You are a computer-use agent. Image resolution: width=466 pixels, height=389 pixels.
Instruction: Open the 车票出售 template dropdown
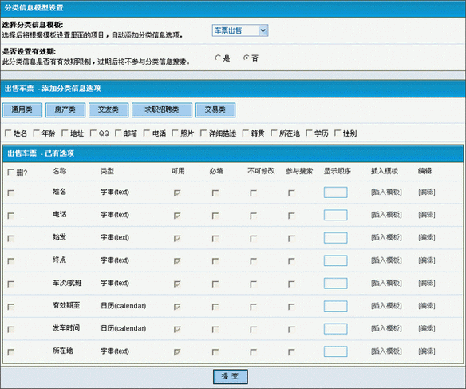tap(240, 30)
